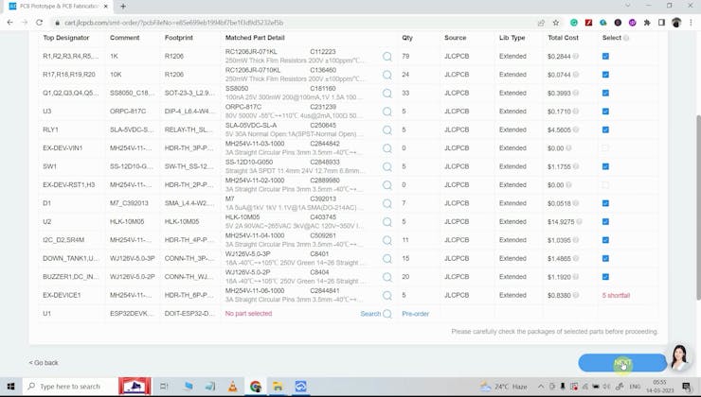Open the customer support chat avatar
This screenshot has width=701, height=397.
(678, 357)
